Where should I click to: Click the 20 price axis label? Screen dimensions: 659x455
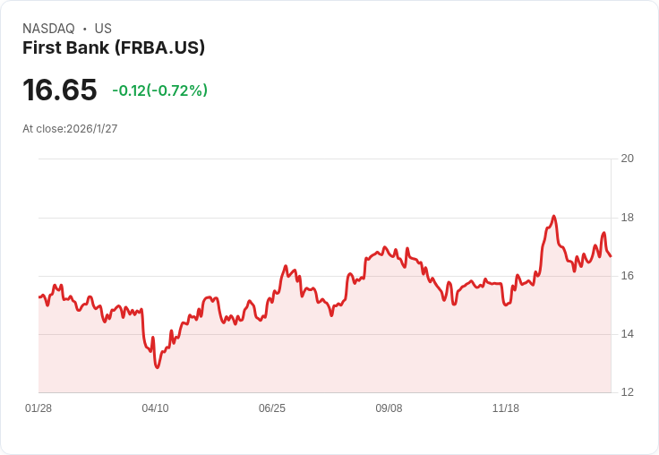[x=628, y=159]
